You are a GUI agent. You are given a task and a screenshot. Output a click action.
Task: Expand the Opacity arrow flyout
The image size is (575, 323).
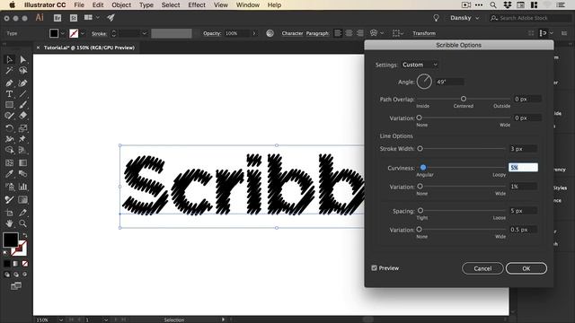pyautogui.click(x=254, y=33)
